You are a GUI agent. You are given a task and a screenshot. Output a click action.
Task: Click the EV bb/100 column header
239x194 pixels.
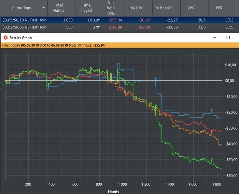click(164, 8)
